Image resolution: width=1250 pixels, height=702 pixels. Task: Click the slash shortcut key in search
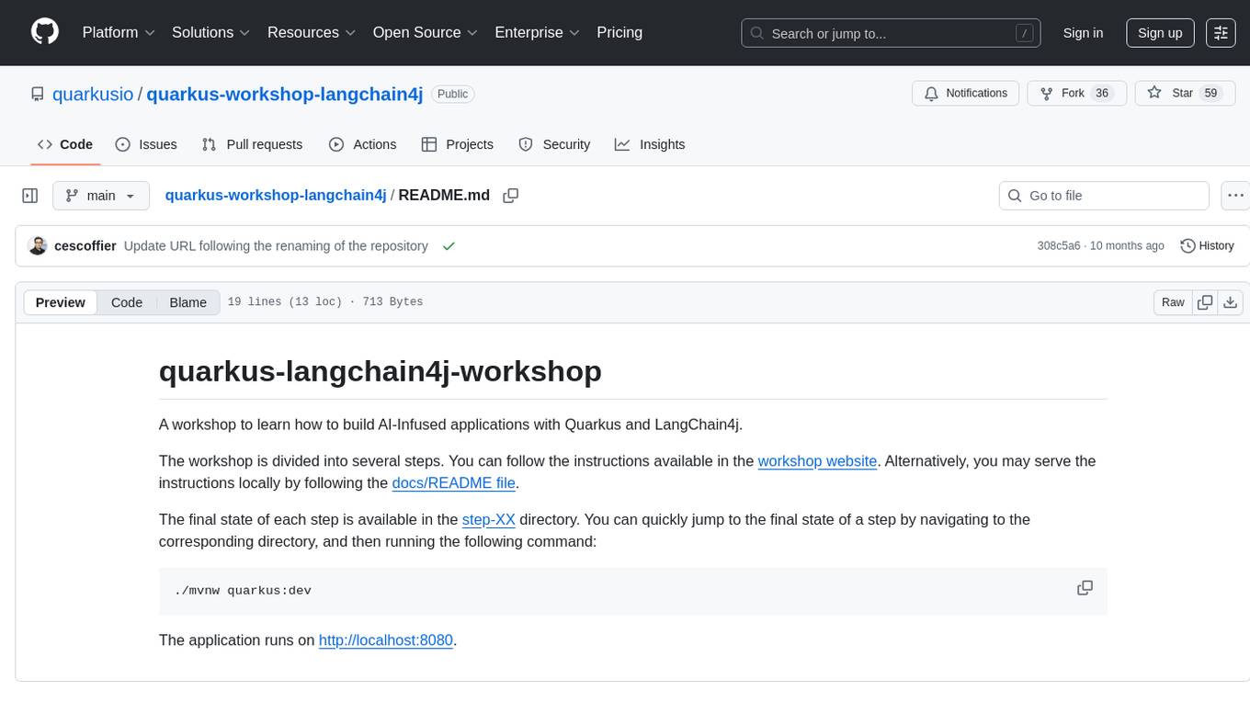tap(1024, 33)
